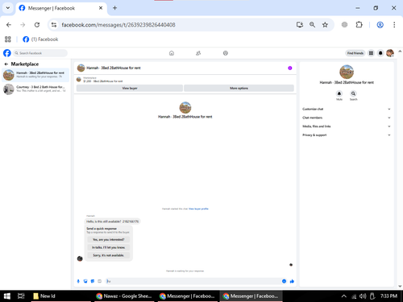The image size is (403, 302).
Task: Expand the Media, files and links section
Action: (347, 126)
